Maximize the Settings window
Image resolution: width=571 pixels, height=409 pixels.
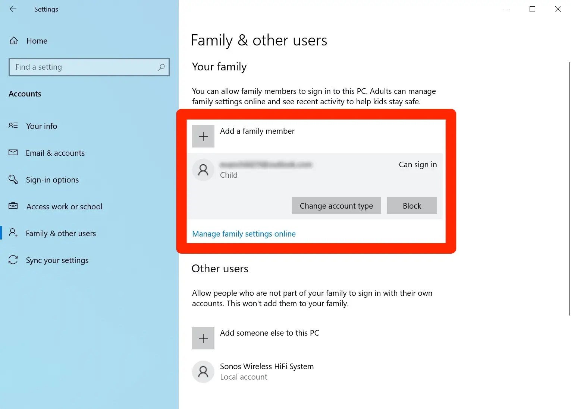tap(532, 9)
